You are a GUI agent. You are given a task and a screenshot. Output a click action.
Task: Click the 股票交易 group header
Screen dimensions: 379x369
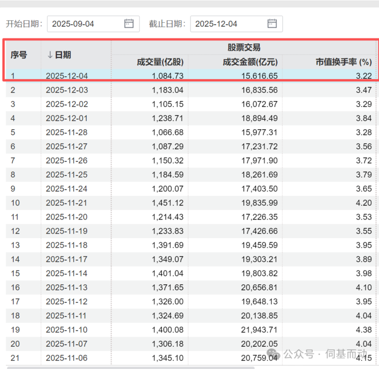click(244, 48)
